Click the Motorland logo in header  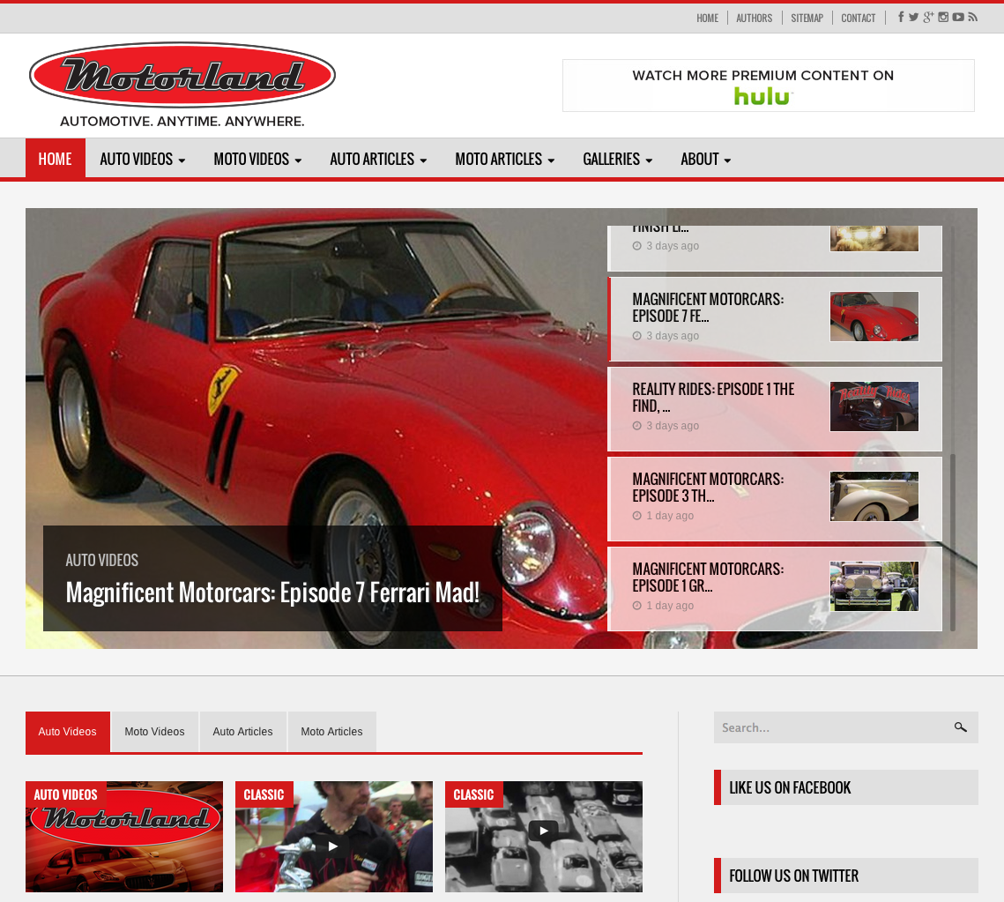[x=182, y=85]
